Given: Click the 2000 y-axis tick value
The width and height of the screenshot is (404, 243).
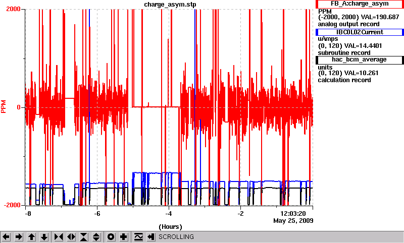Looking at the screenshot, I should pyautogui.click(x=13, y=9).
